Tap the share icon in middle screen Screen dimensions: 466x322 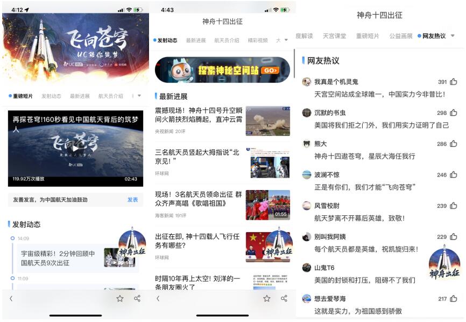point(284,298)
